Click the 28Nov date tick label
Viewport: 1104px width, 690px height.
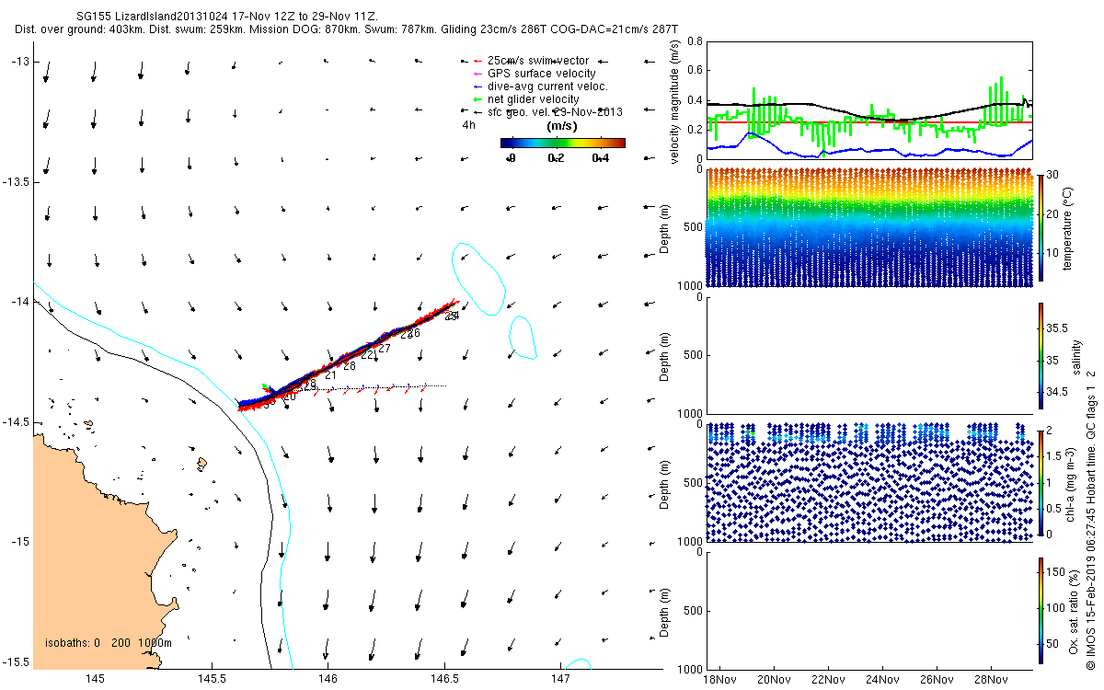[x=991, y=680]
